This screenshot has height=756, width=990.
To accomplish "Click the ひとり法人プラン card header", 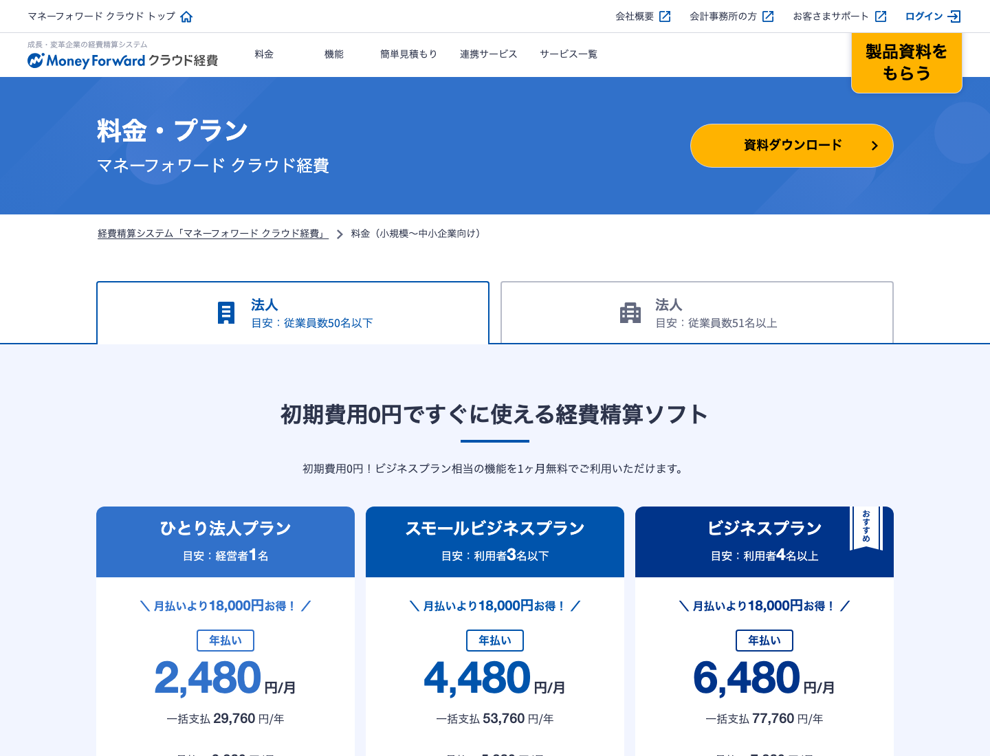I will pos(225,542).
